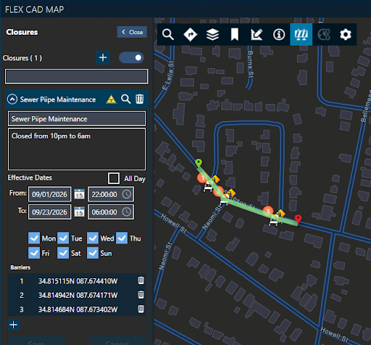Open the bookmarks tool

click(x=235, y=34)
